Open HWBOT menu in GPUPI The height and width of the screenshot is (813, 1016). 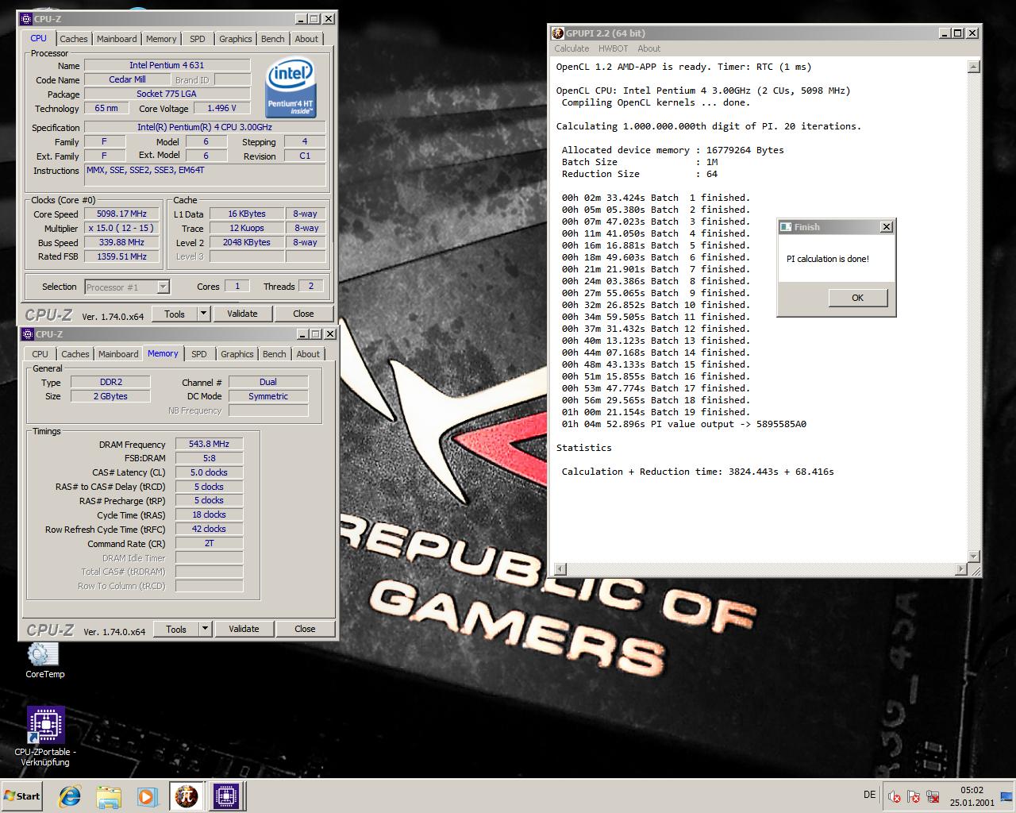pos(613,48)
